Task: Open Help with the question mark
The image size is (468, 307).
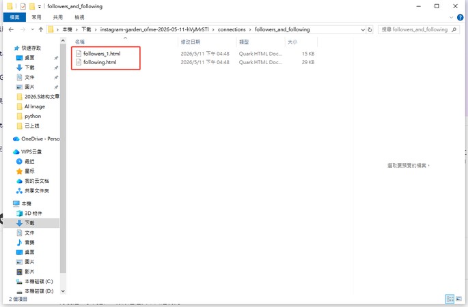Action: [x=460, y=17]
